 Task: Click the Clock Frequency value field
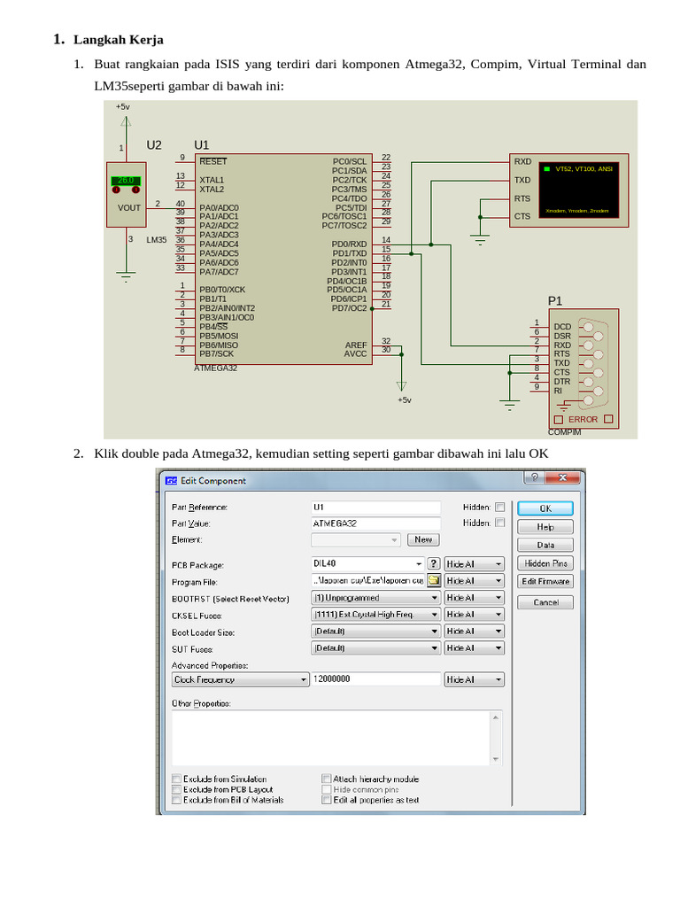pyautogui.click(x=375, y=679)
